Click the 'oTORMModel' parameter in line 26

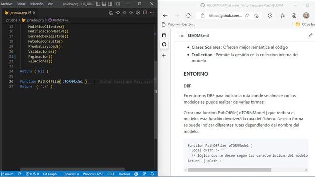point(72,81)
